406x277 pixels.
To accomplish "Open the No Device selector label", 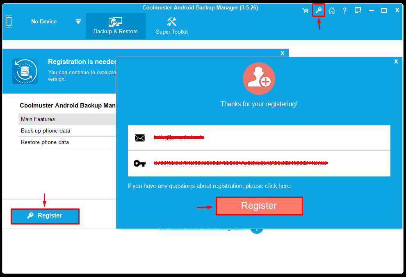I will [x=44, y=22].
